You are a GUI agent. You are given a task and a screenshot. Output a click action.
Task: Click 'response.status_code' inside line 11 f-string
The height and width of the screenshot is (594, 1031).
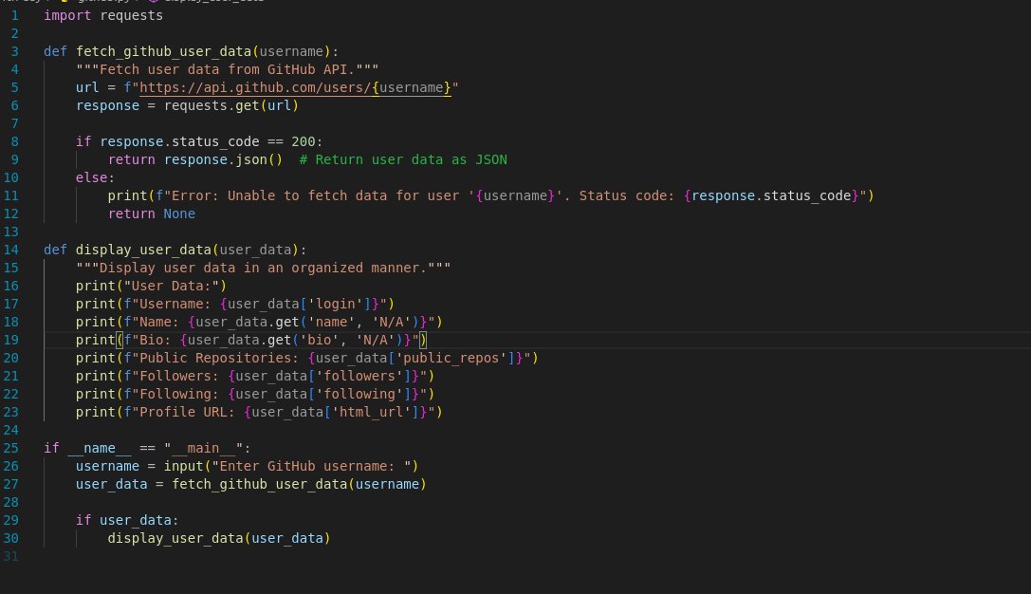click(771, 195)
